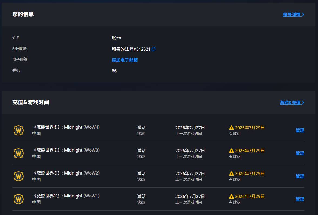Click the 《魔兽世界®》: Midnight (WoW3) title

point(66,150)
